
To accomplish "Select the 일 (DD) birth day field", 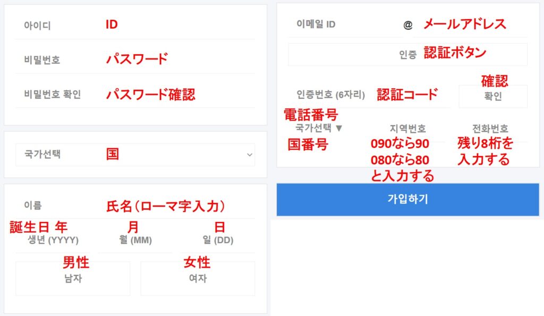I will (x=218, y=241).
